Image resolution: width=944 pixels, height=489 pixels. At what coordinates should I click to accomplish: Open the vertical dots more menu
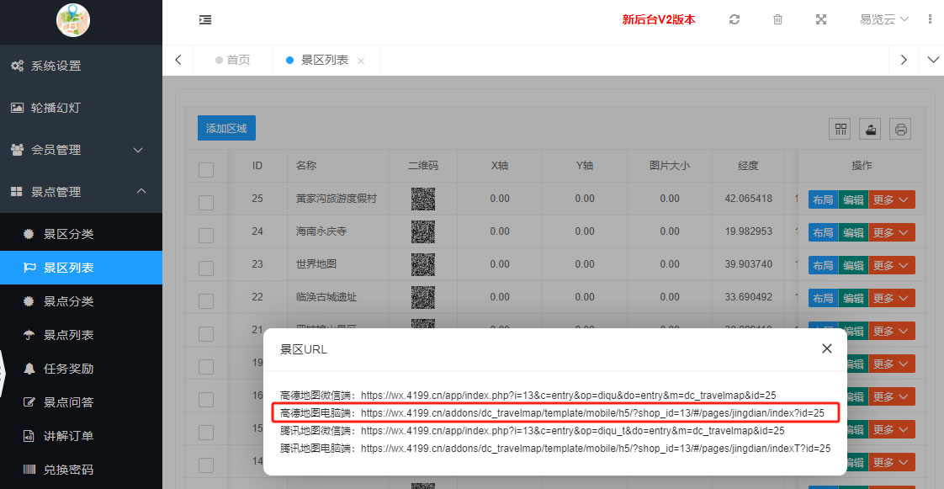[931, 19]
